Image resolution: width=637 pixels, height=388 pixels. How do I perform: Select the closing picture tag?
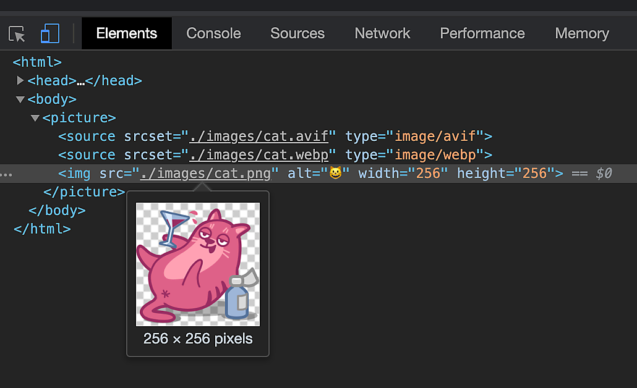[x=85, y=192]
